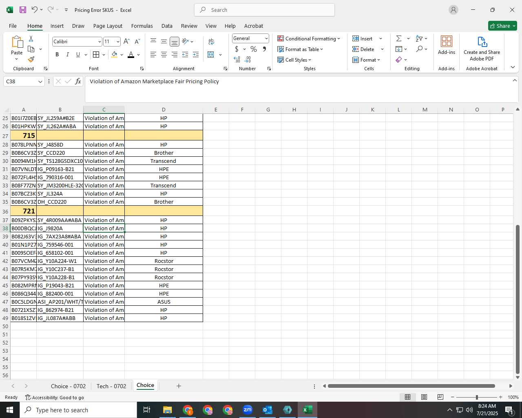
Task: Click the Share button
Action: click(503, 26)
